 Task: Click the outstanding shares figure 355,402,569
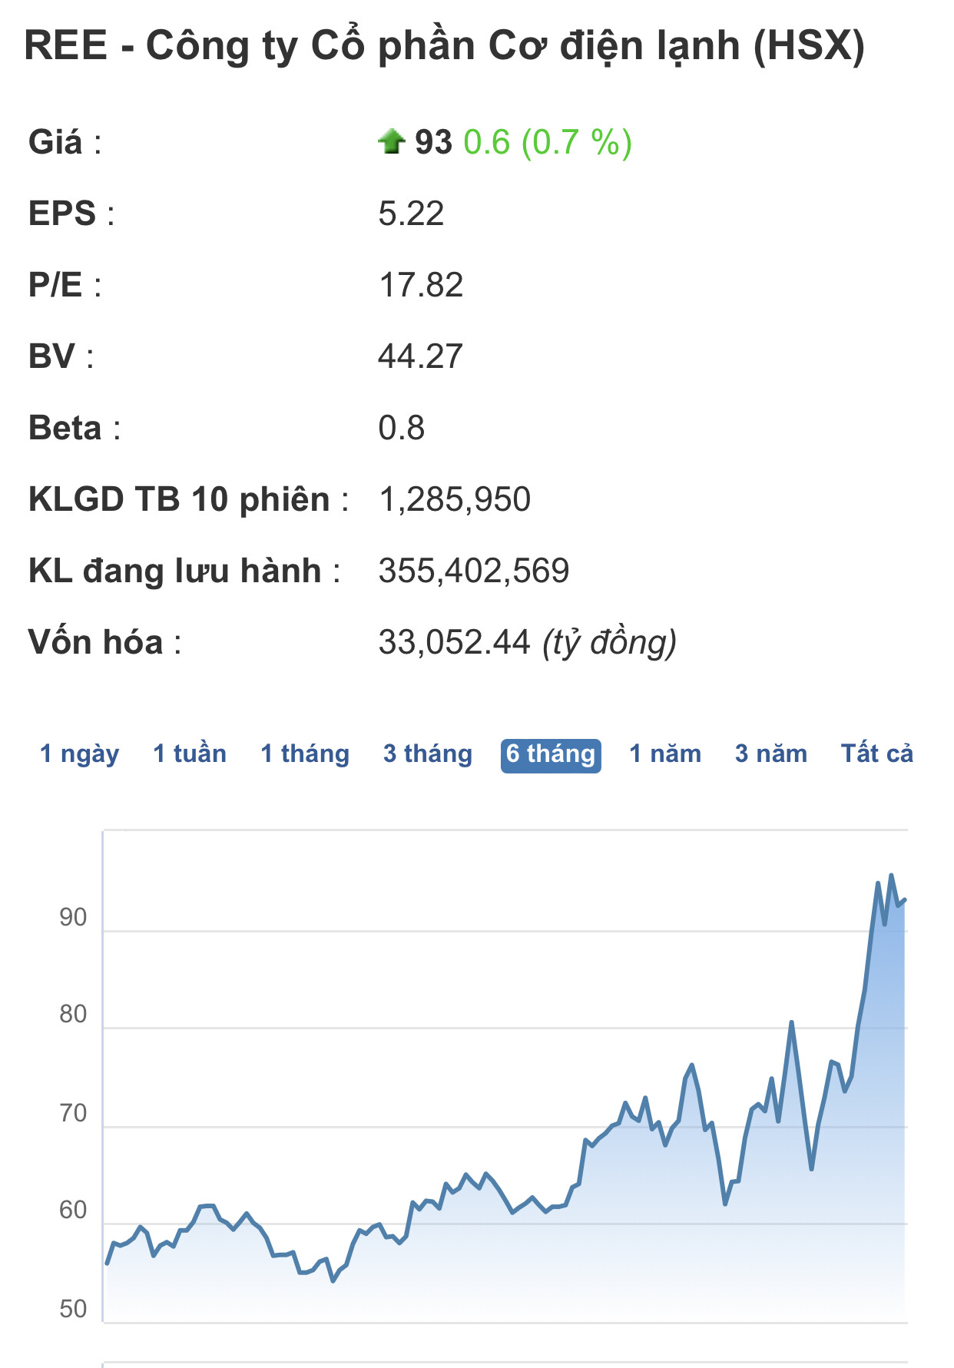pyautogui.click(x=474, y=571)
